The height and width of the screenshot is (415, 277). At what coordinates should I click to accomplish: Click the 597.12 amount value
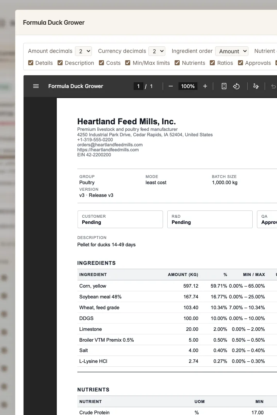click(x=191, y=286)
